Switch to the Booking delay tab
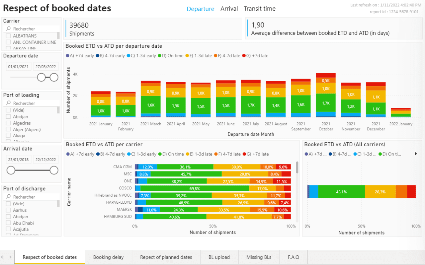Screen dimensions: 425x265 [108, 257]
